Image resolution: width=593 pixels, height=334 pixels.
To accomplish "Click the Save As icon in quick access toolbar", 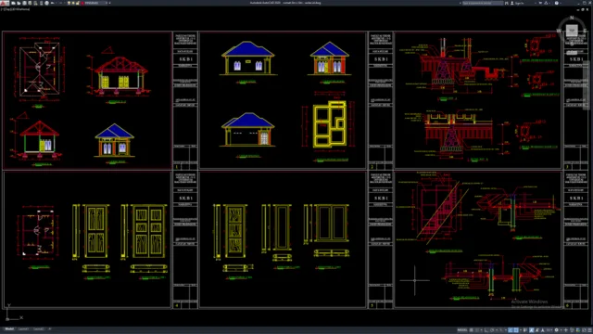I will tap(30, 3).
